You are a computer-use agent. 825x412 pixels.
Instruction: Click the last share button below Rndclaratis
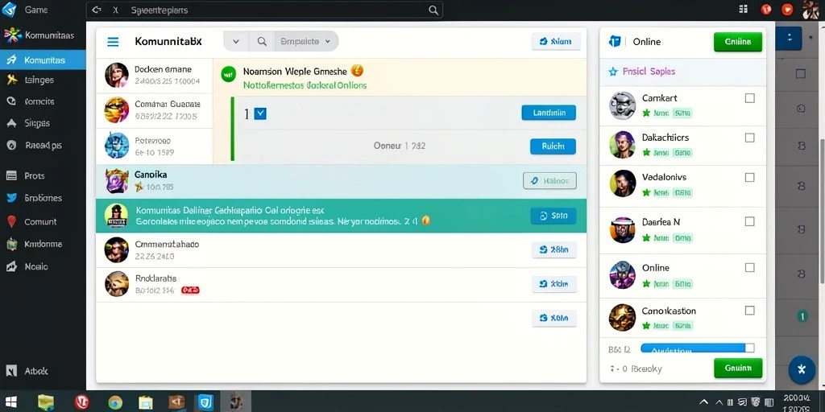point(554,318)
